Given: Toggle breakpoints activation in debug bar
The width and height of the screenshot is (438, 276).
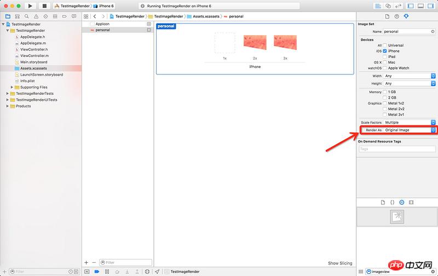Looking at the screenshot, I should pyautogui.click(x=97, y=272).
